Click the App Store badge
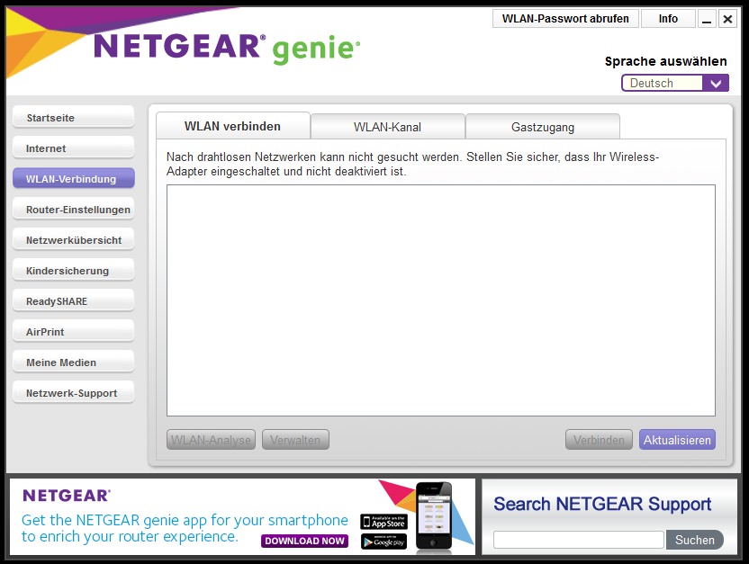 [x=384, y=522]
